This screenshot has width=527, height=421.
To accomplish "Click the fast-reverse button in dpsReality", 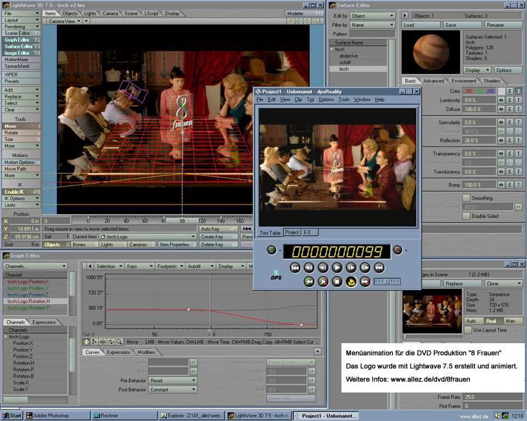I will [309, 268].
